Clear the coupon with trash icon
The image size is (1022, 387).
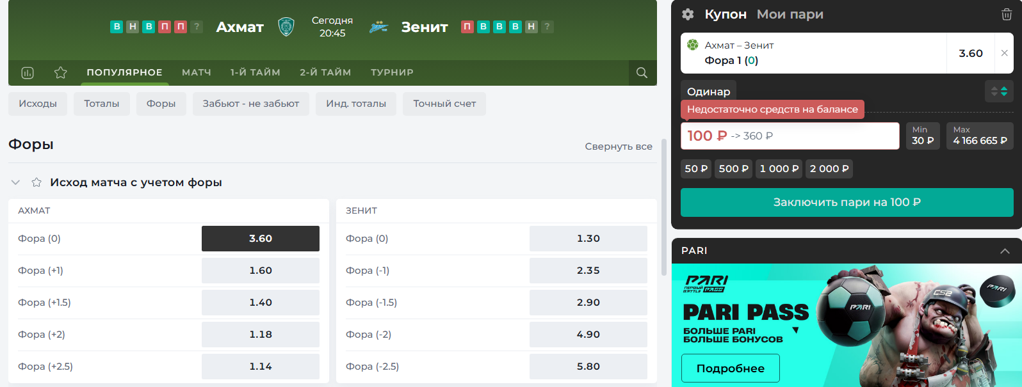click(1007, 15)
